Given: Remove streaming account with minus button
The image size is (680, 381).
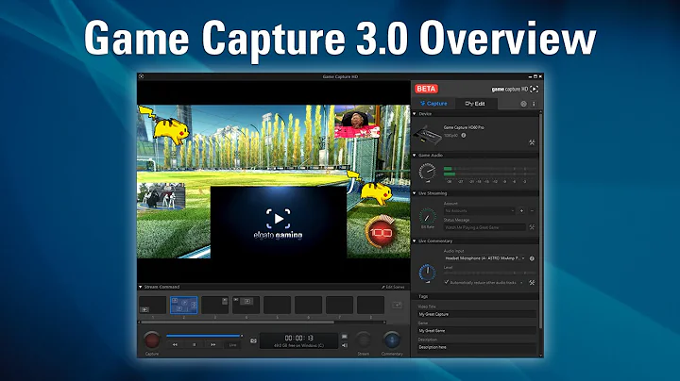Looking at the screenshot, I should (532, 211).
